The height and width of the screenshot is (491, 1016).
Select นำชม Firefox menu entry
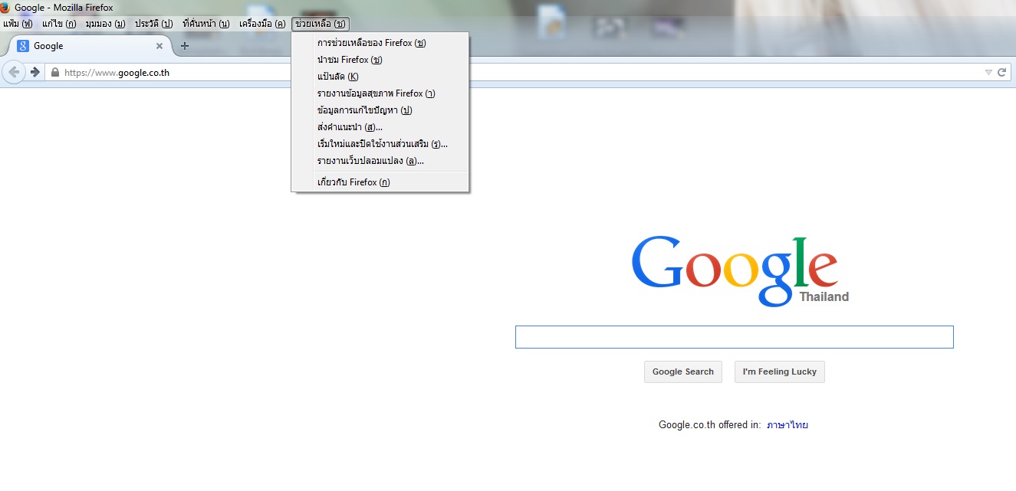[380, 60]
